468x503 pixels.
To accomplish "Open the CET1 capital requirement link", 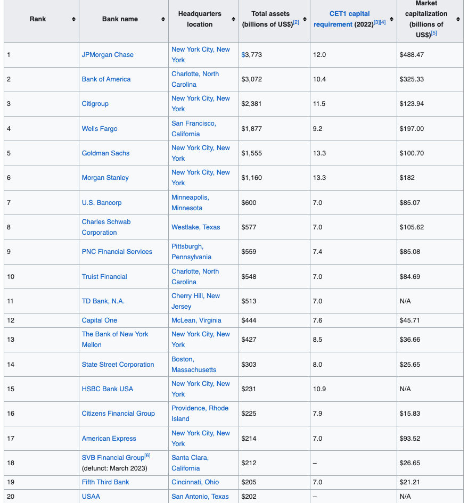I will (341, 19).
